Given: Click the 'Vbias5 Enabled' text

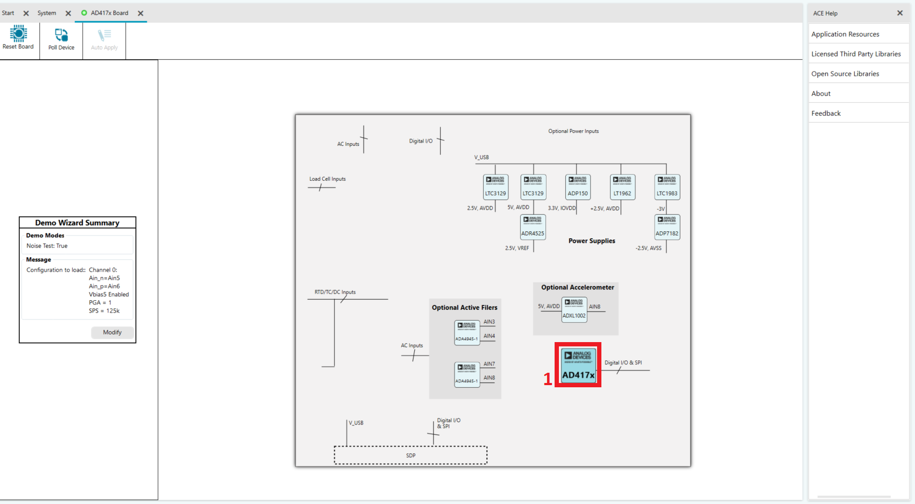Looking at the screenshot, I should tap(109, 295).
